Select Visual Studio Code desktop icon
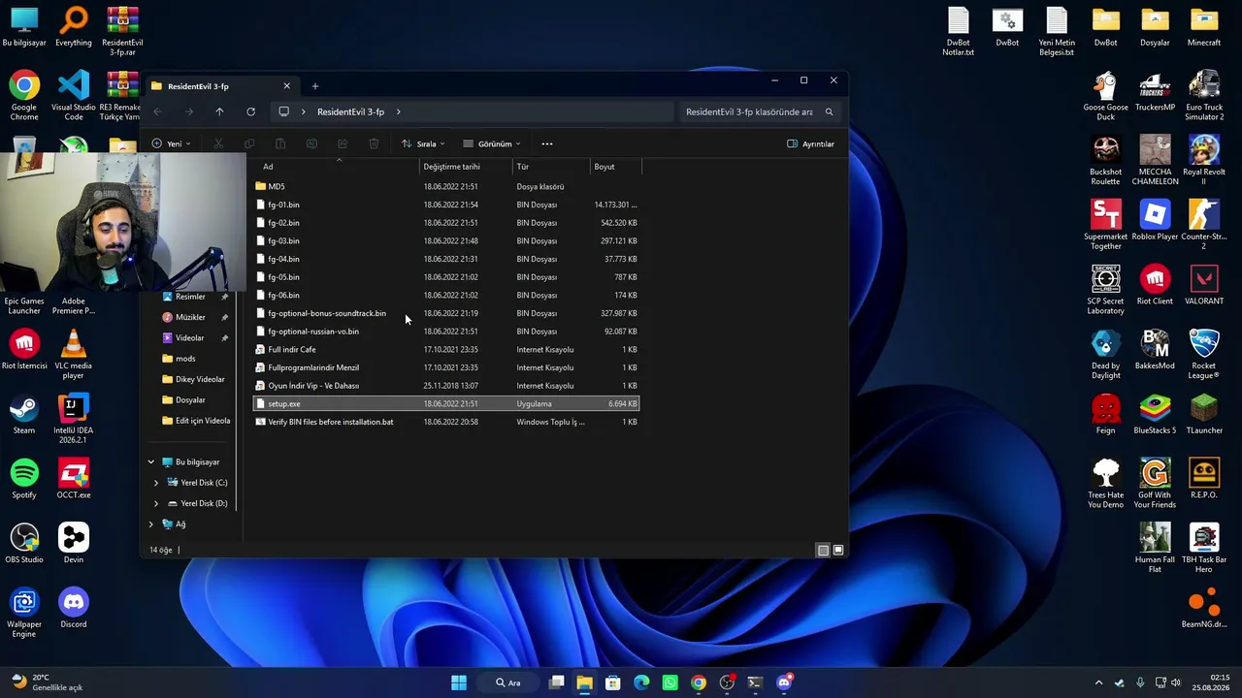Image resolution: width=1242 pixels, height=698 pixels. click(x=74, y=97)
